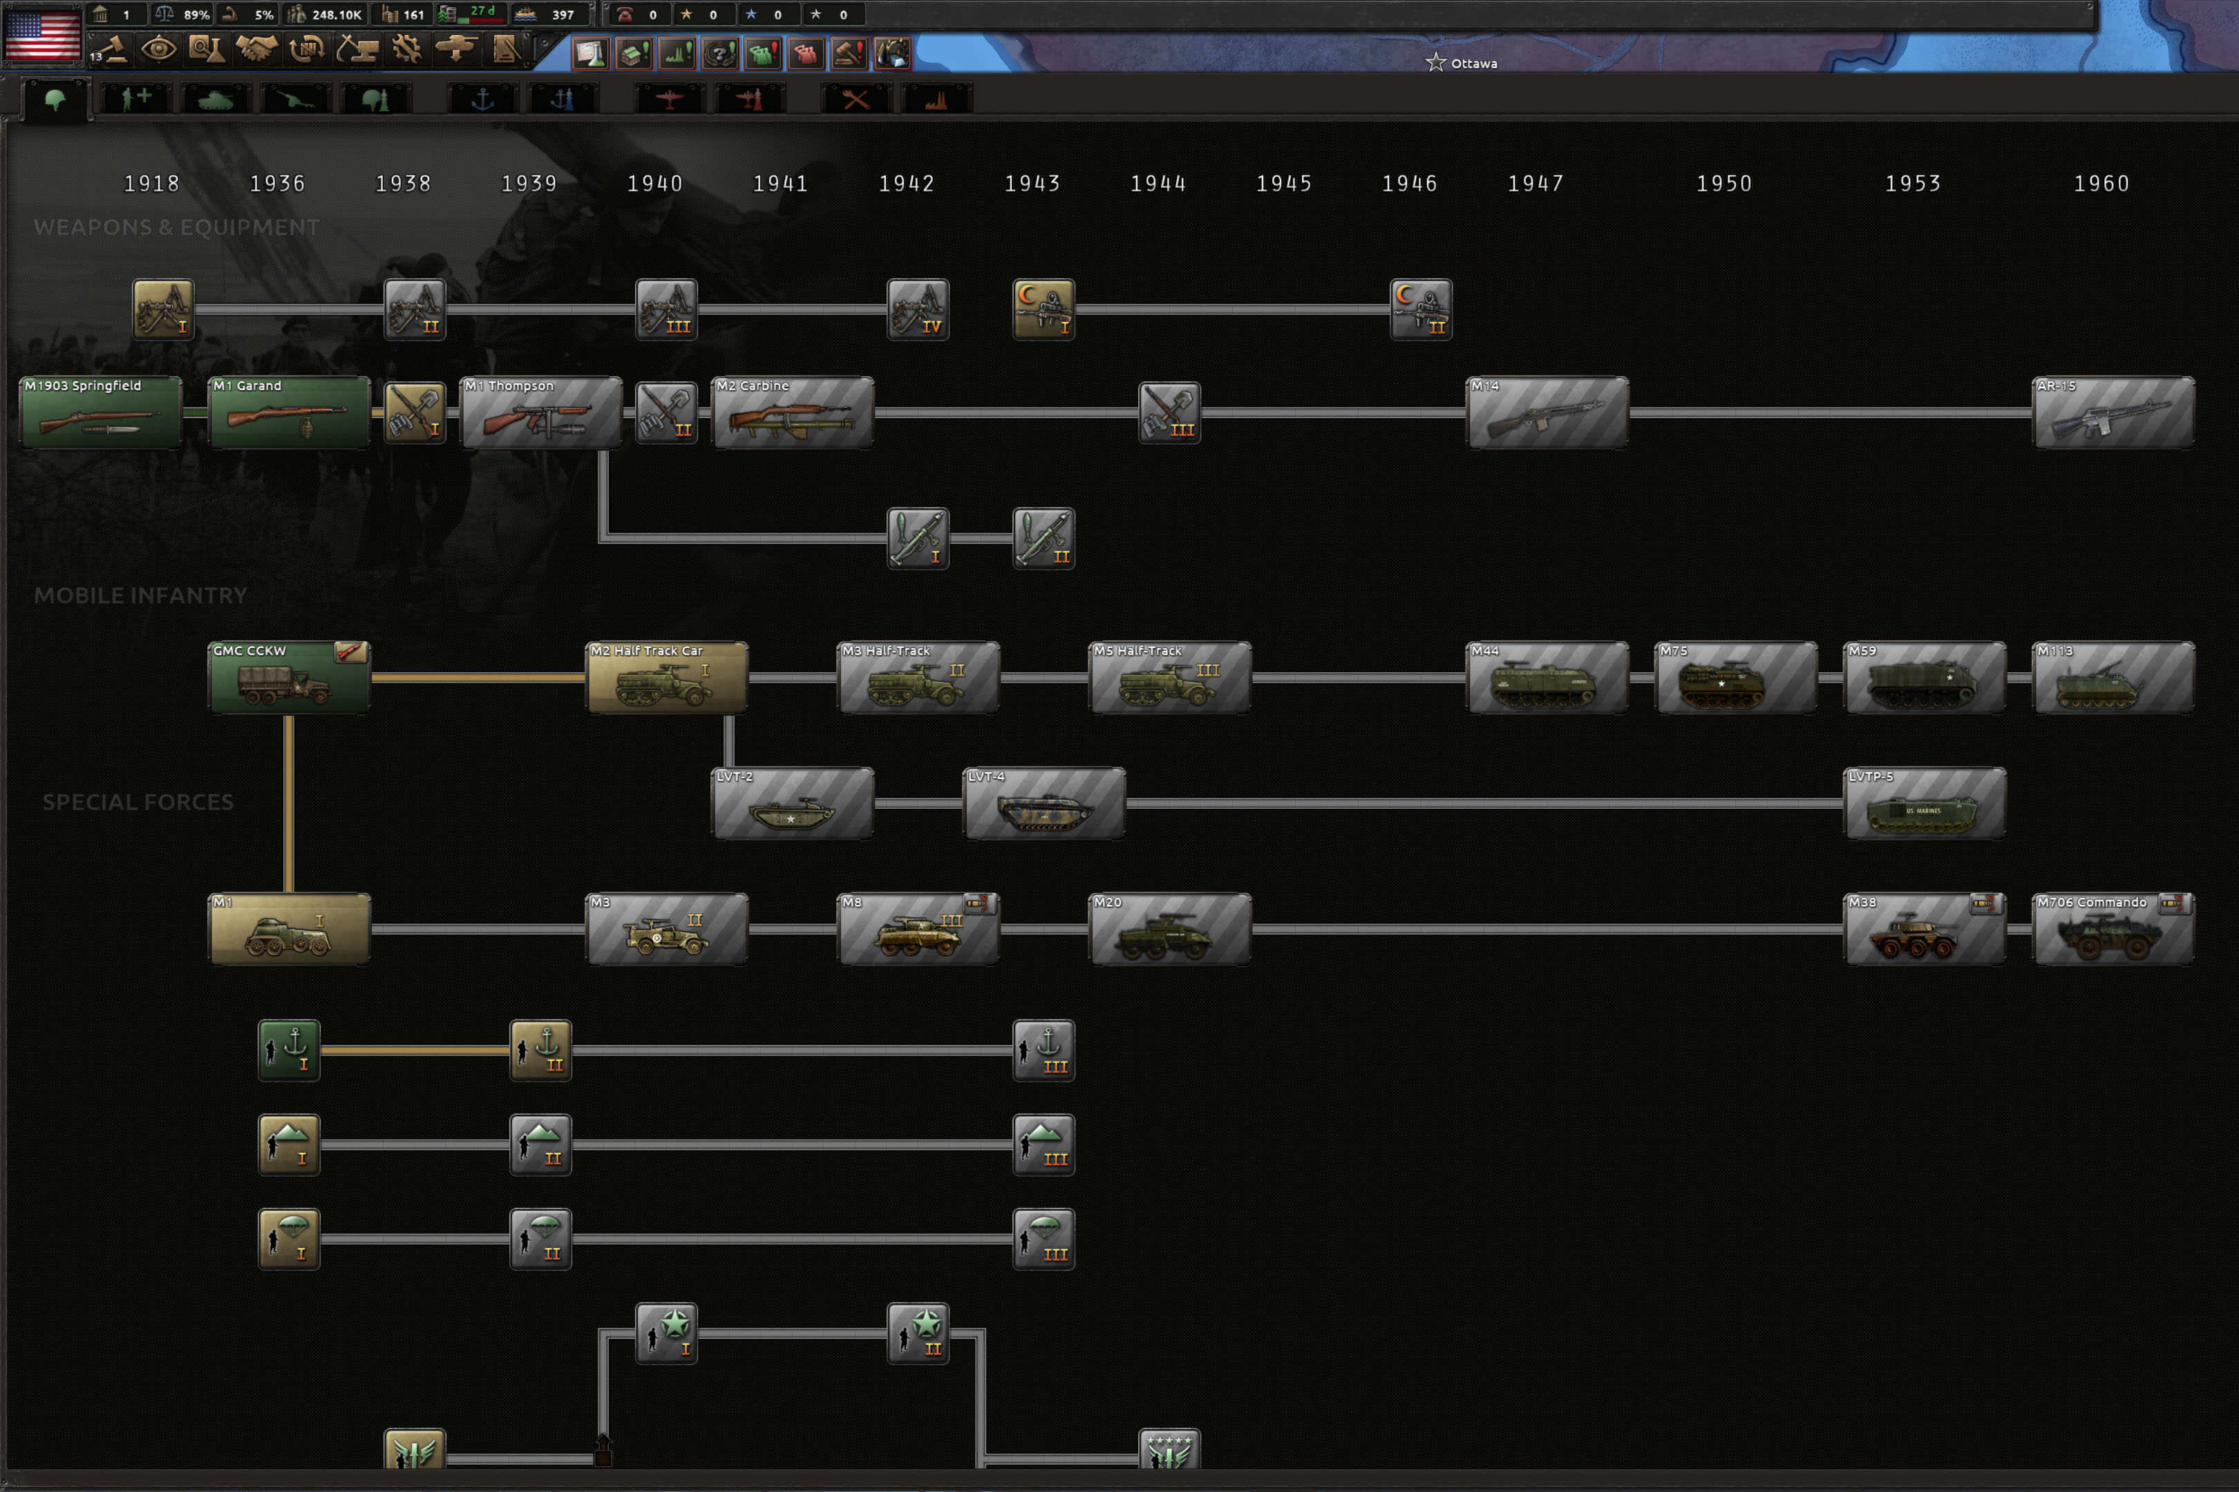The height and width of the screenshot is (1492, 2239).
Task: Select the M8 armored car technology
Action: pyautogui.click(x=918, y=928)
